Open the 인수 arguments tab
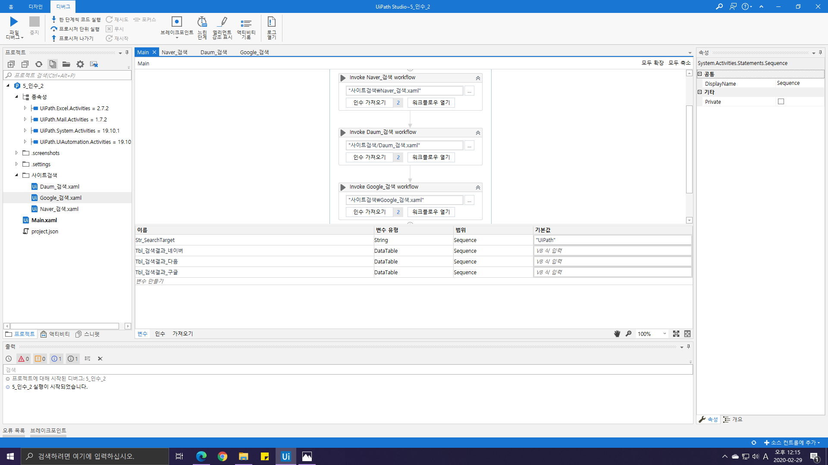Screen dimensions: 828x465 click(160, 334)
